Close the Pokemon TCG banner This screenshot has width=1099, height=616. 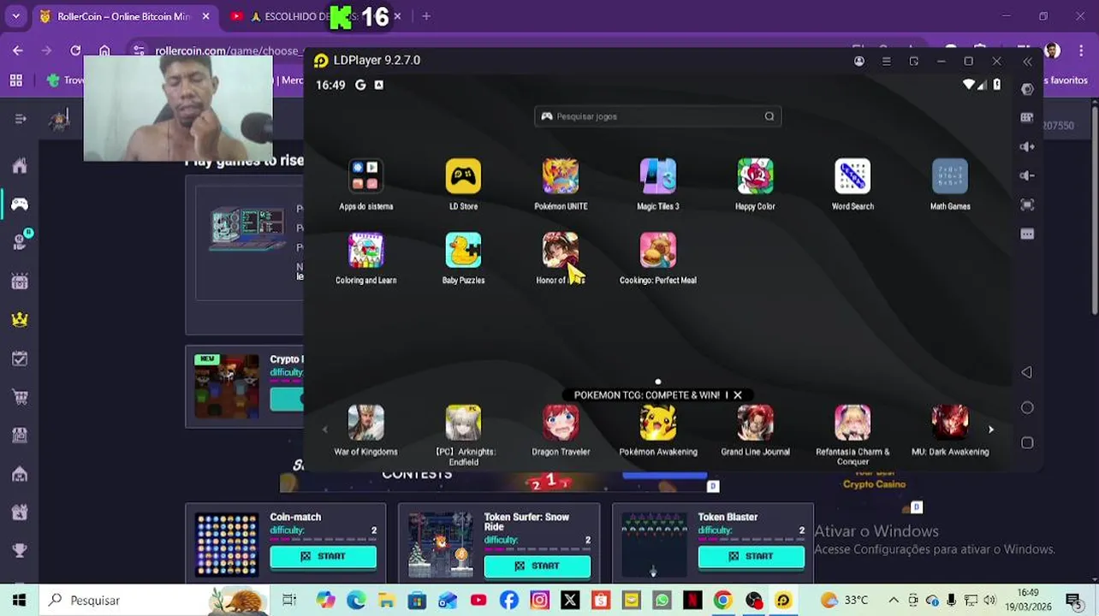[737, 395]
